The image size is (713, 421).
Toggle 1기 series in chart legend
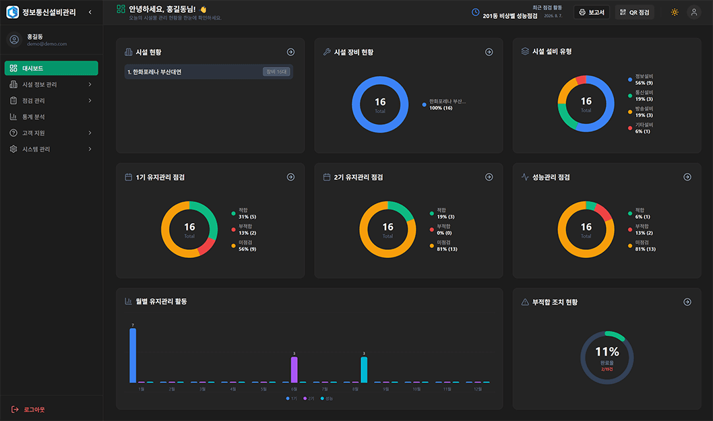point(292,399)
